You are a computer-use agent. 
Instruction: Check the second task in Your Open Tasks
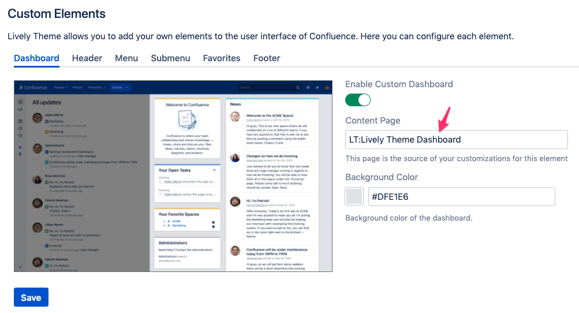160,195
